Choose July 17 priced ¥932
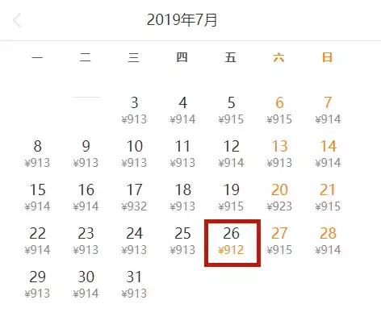Screen dimensions: 381x329 134,198
